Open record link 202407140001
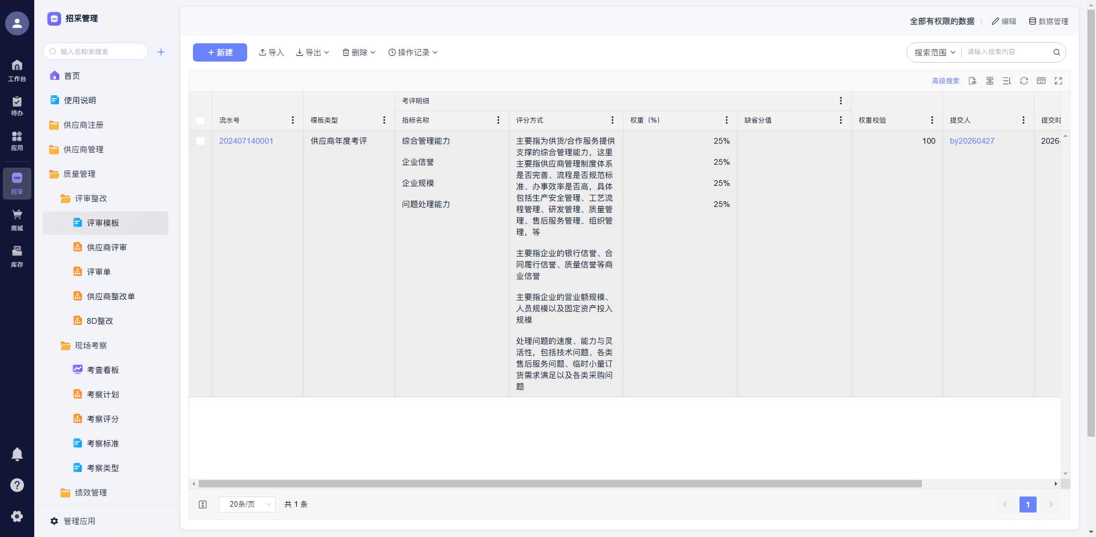 246,141
